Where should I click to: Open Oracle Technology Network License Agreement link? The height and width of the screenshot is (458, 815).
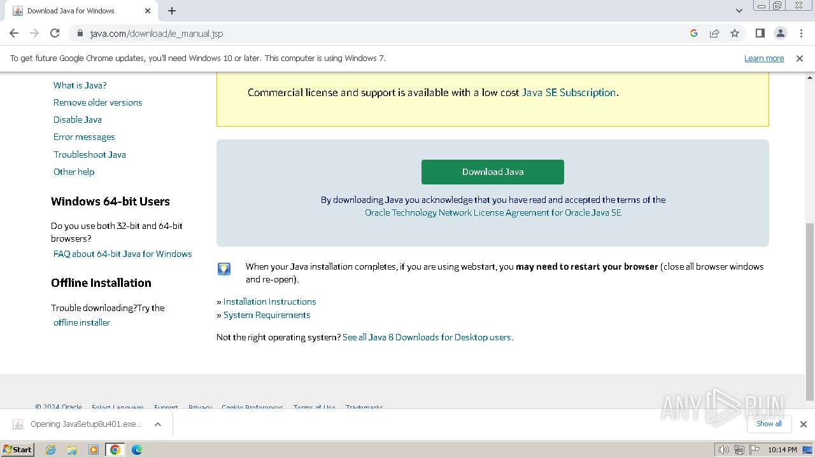pos(493,212)
